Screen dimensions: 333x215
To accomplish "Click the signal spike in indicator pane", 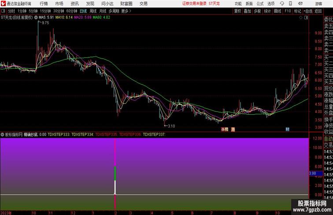I will (x=115, y=174).
